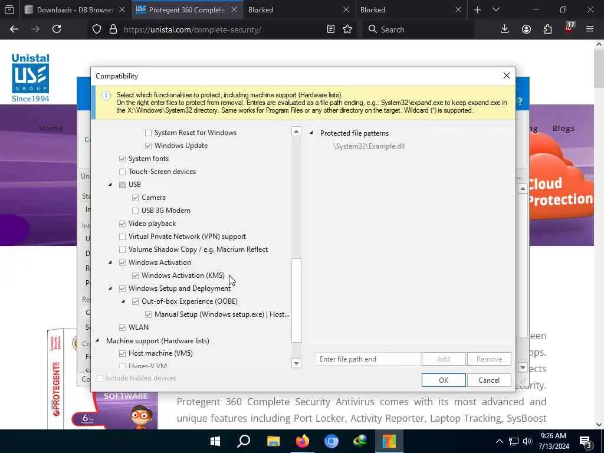Switch to Firefox in the taskbar

click(x=303, y=441)
